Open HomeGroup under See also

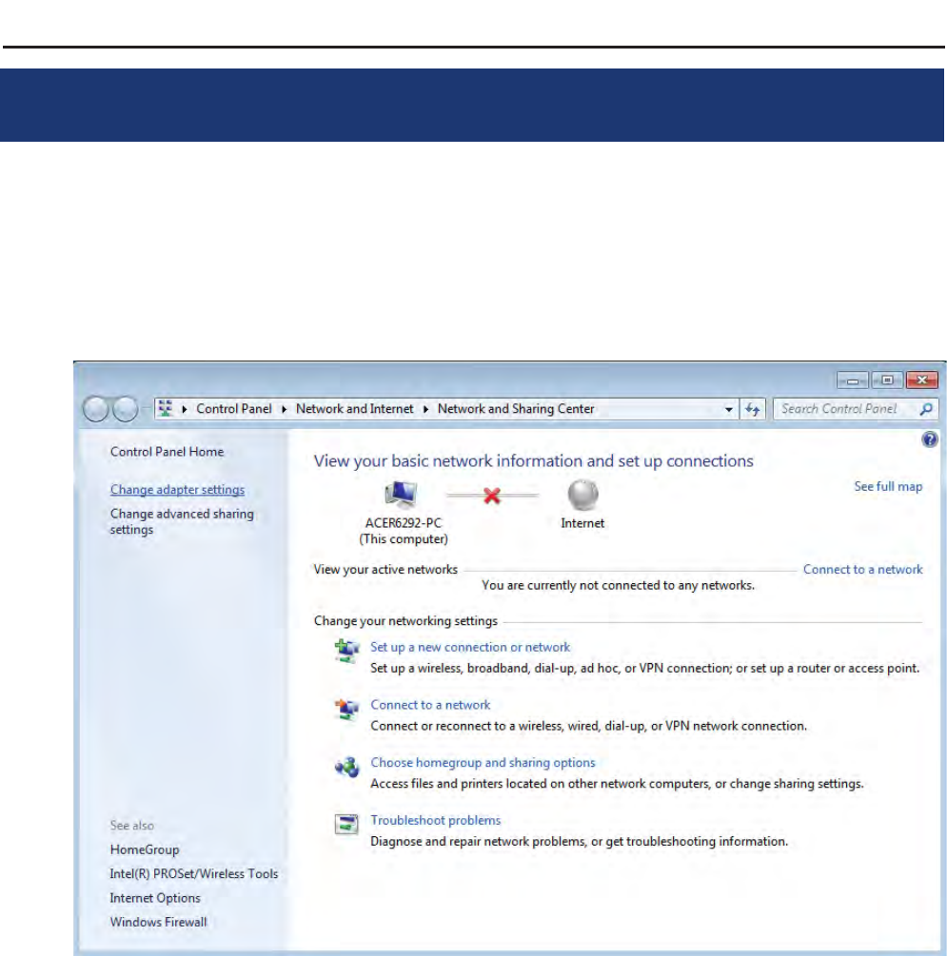click(x=145, y=849)
